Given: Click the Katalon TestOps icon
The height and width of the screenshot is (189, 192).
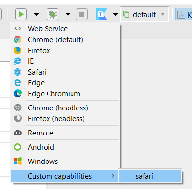Looking at the screenshot, I should coord(101,14).
